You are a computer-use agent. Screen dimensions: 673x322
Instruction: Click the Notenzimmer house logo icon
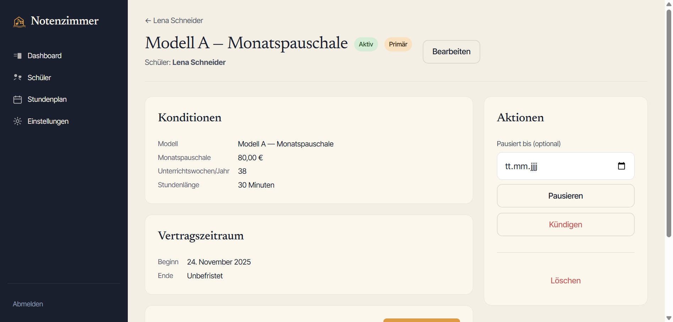tap(19, 22)
